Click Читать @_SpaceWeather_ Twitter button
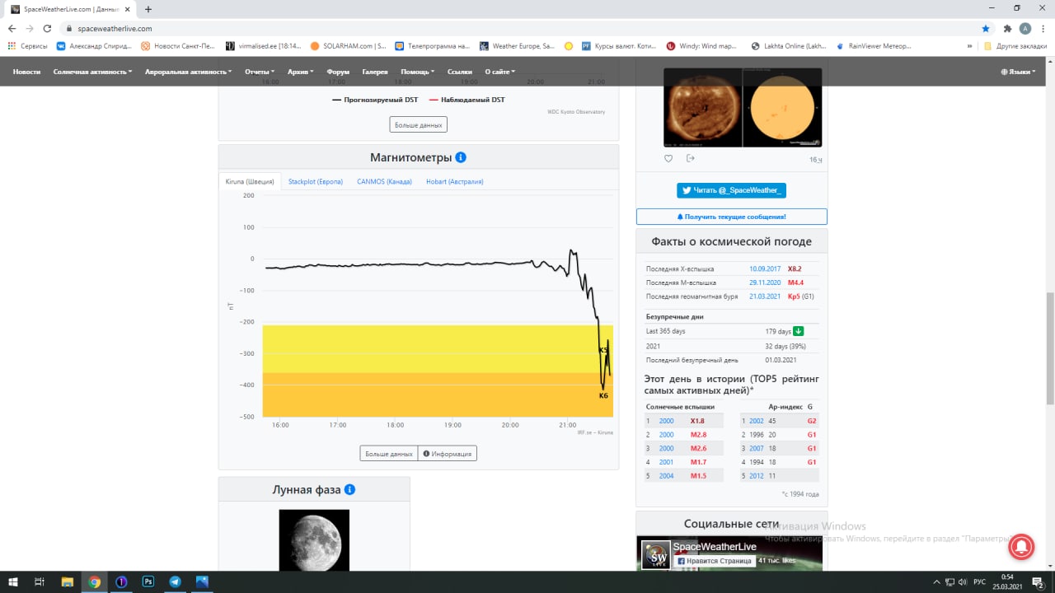The width and height of the screenshot is (1055, 593). coord(732,190)
